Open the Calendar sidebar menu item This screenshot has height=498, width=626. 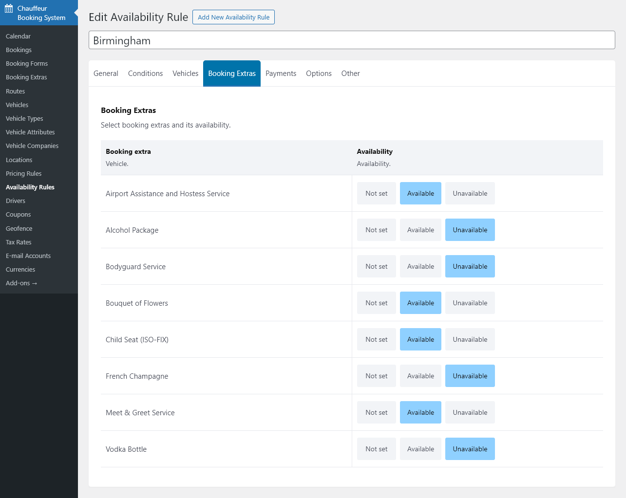pyautogui.click(x=18, y=36)
